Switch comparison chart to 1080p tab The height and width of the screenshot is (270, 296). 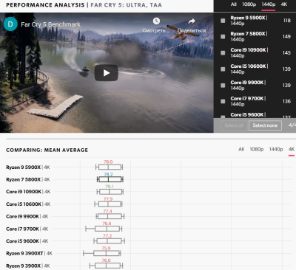click(x=257, y=149)
